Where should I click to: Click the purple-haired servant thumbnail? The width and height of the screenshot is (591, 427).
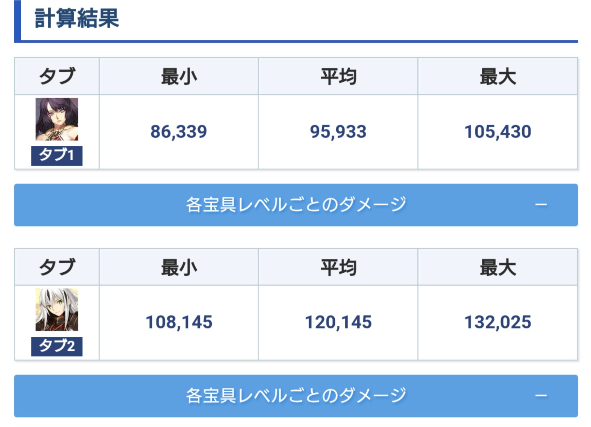coord(57,119)
